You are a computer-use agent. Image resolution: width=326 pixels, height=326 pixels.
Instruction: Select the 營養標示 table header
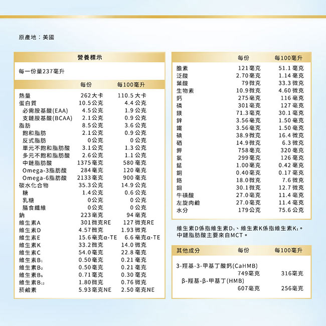coord(90,57)
